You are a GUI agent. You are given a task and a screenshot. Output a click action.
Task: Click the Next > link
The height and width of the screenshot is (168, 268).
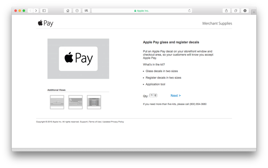point(175,95)
